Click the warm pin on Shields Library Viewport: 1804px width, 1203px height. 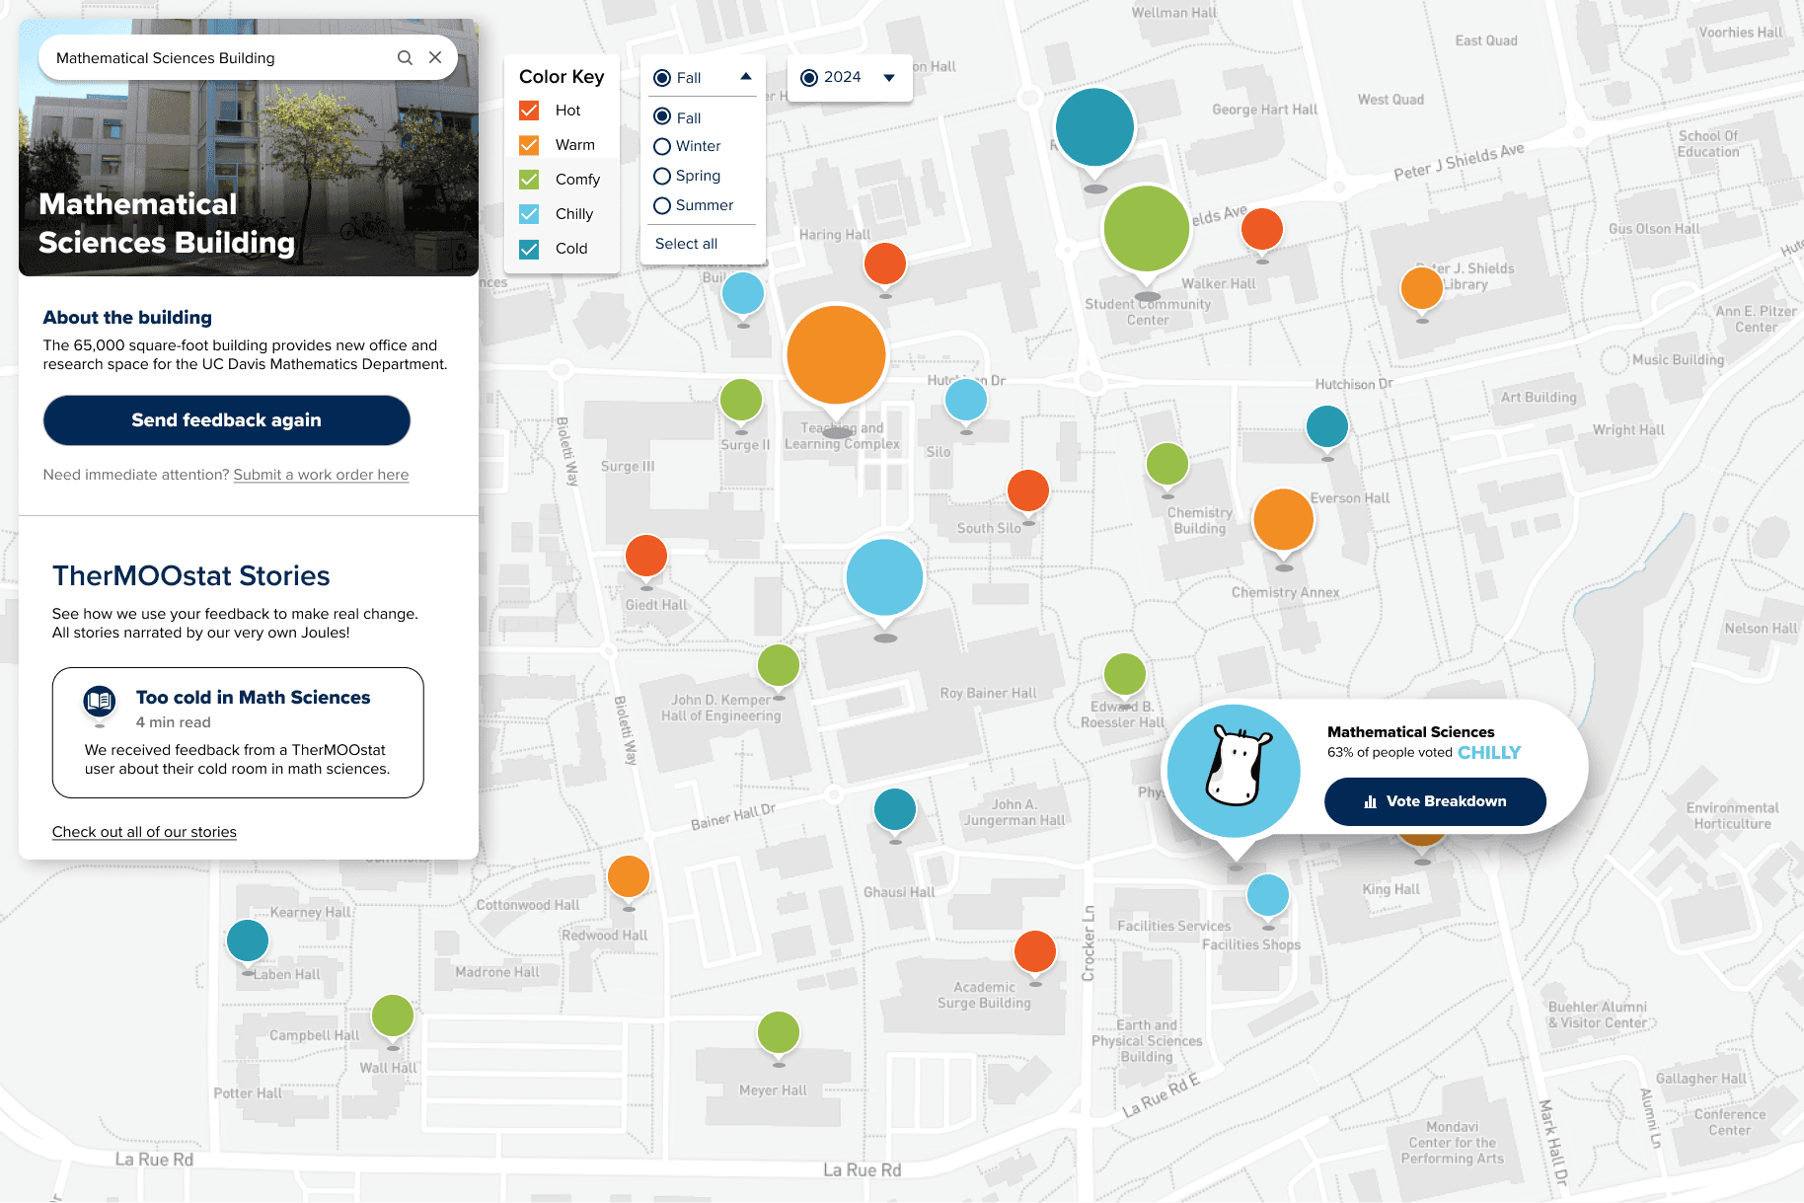[1422, 288]
